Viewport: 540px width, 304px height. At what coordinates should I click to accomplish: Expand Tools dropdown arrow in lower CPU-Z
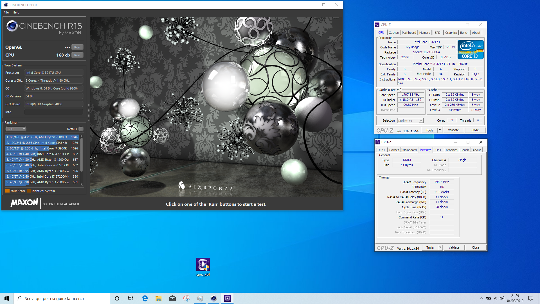coord(440,248)
